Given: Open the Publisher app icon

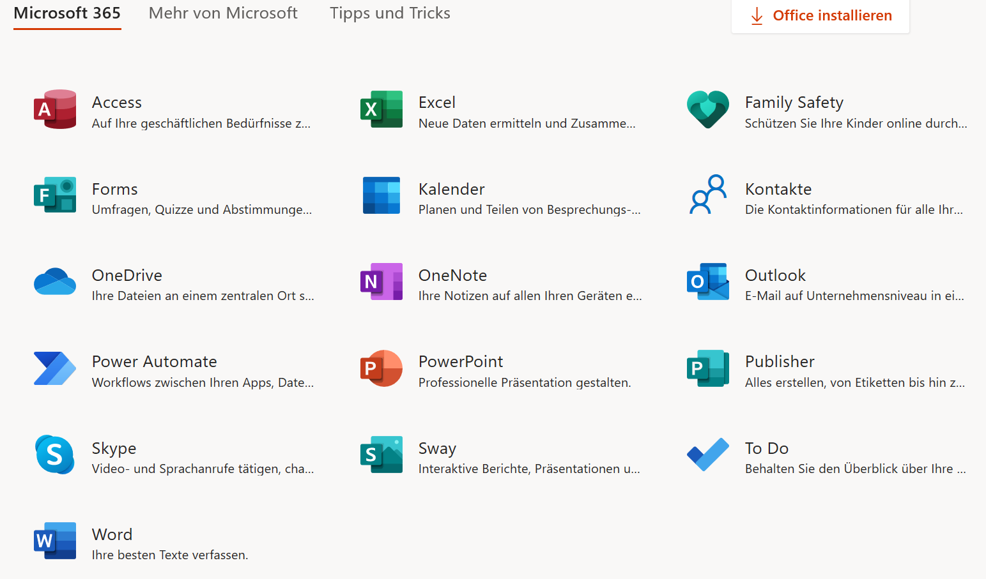Looking at the screenshot, I should click(708, 368).
